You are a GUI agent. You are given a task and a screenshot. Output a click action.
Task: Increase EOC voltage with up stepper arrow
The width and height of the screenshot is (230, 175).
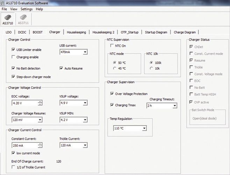[x=40, y=101]
